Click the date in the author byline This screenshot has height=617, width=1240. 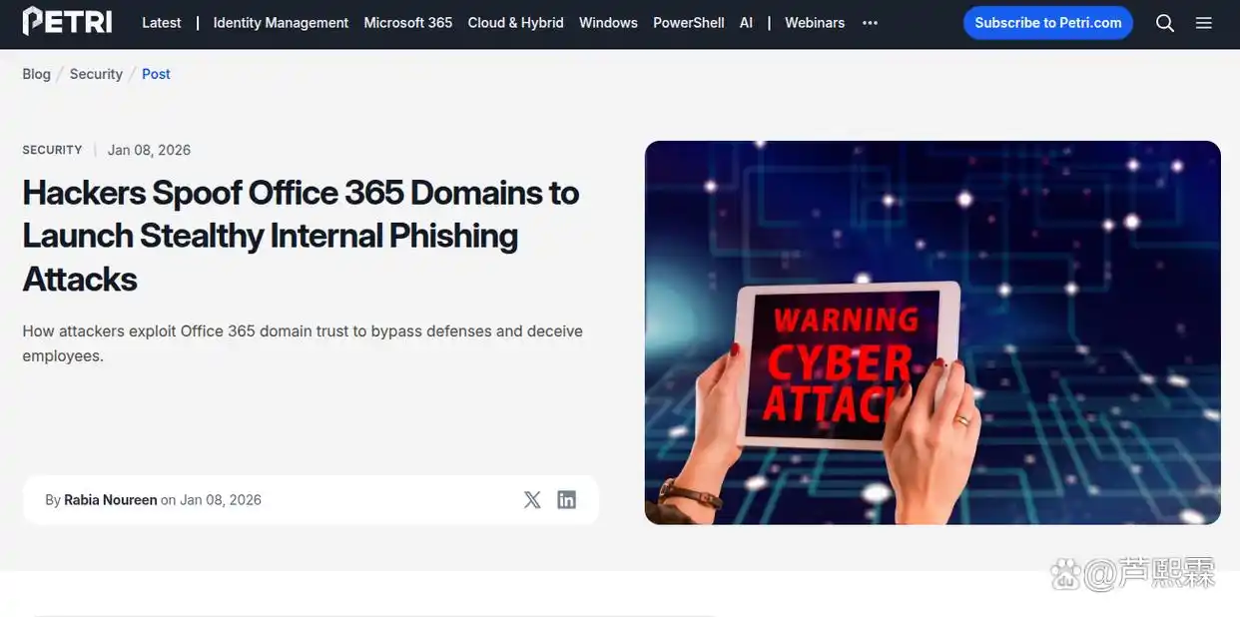(x=221, y=500)
